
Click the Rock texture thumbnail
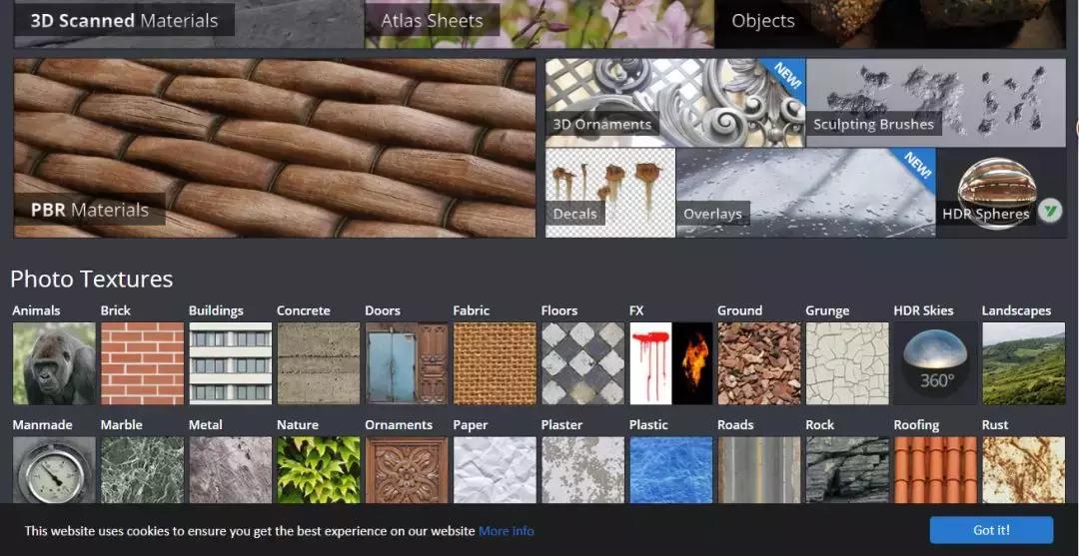pos(847,470)
